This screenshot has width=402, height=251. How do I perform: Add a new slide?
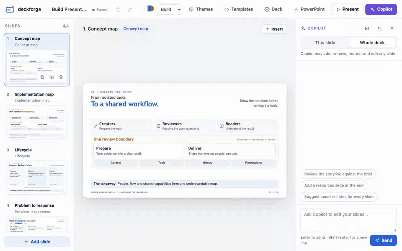(x=37, y=241)
